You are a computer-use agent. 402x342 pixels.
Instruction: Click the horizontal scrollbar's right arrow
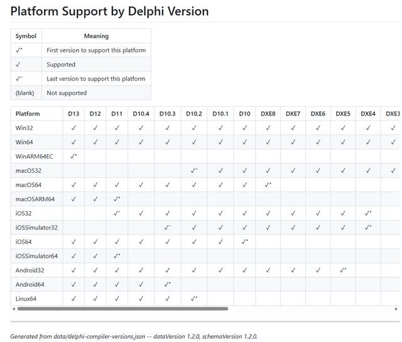(x=396, y=309)
